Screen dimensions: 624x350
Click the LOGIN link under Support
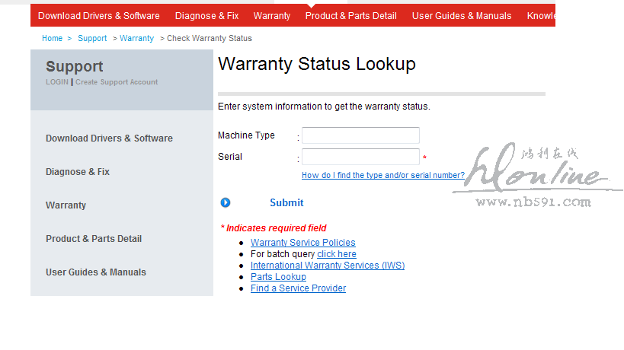click(x=56, y=82)
